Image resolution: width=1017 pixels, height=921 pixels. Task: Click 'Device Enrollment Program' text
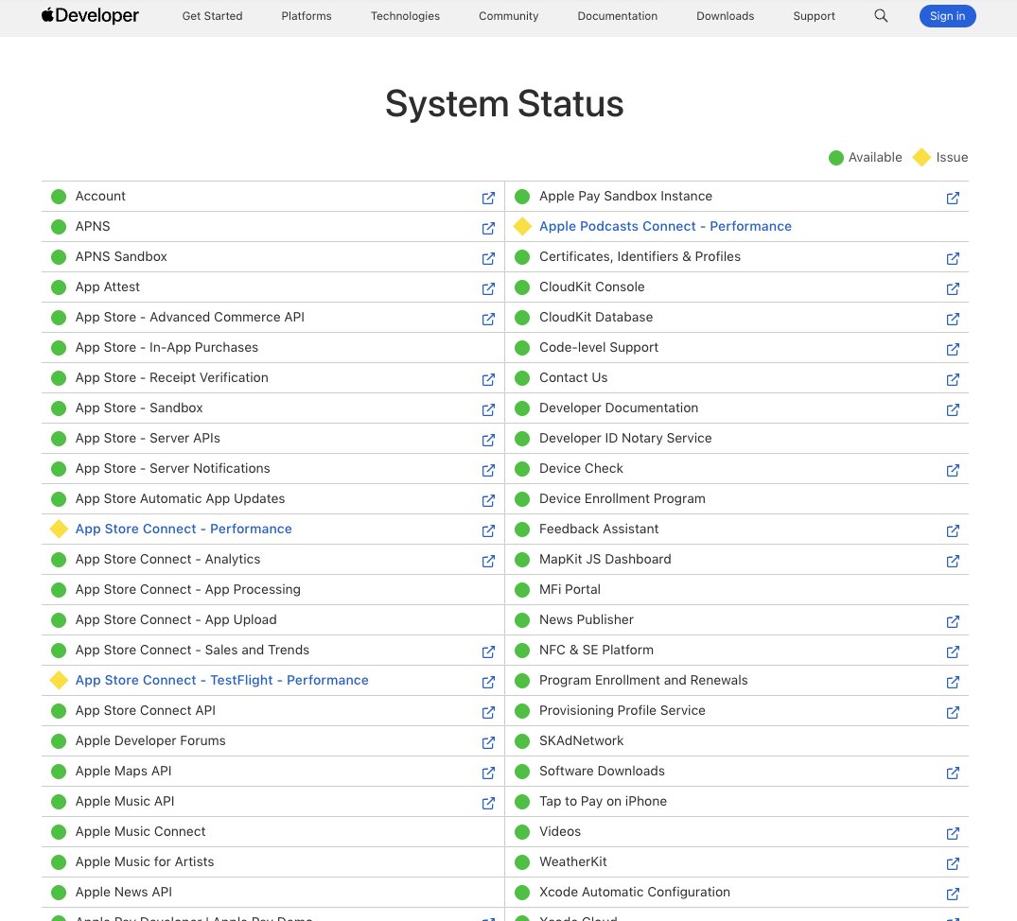(622, 498)
